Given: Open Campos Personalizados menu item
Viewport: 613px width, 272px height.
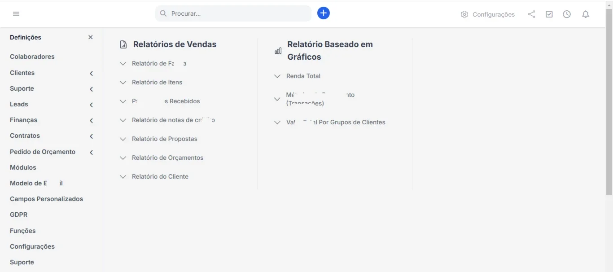Looking at the screenshot, I should pyautogui.click(x=47, y=199).
